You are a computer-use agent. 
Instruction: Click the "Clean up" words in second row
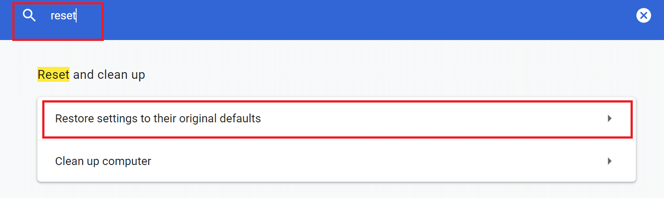coord(77,161)
